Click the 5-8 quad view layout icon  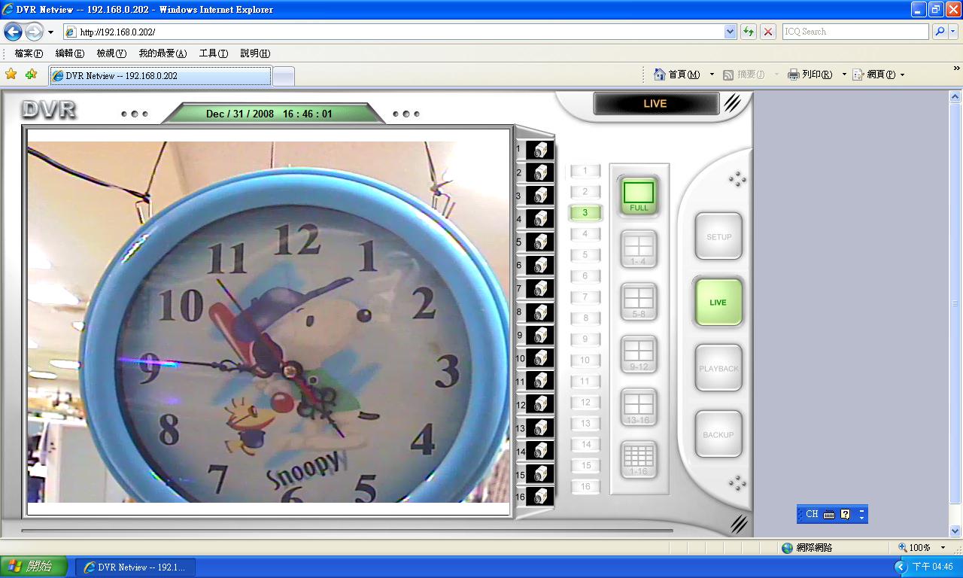click(x=638, y=301)
